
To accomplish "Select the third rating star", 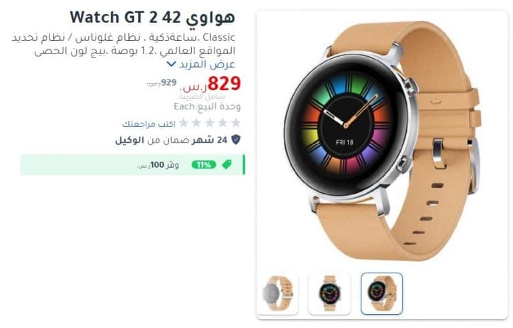I will coord(210,123).
